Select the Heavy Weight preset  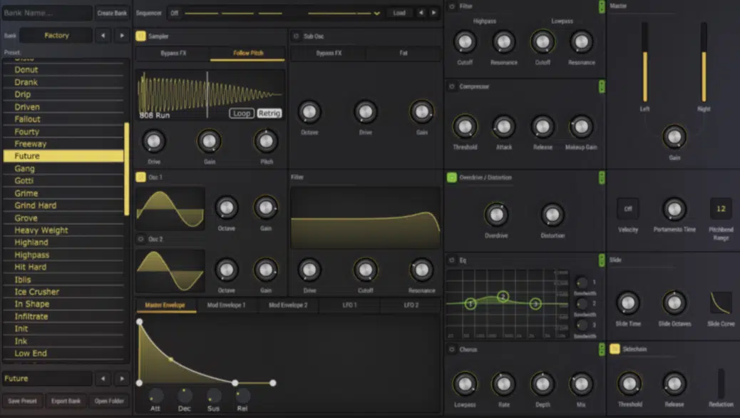tap(63, 230)
